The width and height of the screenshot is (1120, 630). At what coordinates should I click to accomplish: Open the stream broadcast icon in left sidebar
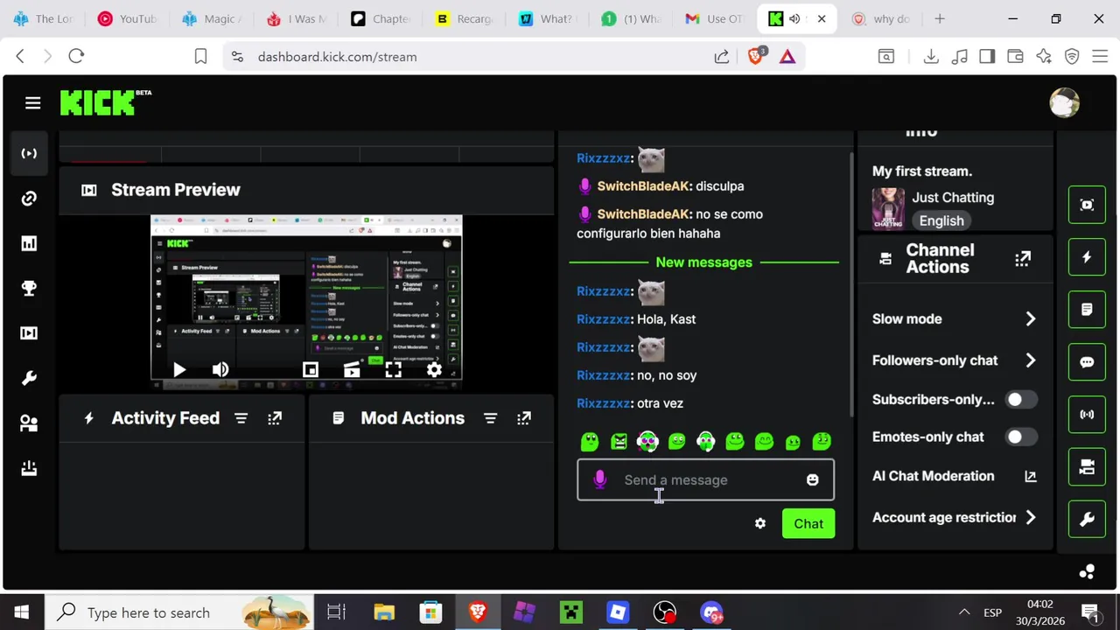click(29, 153)
